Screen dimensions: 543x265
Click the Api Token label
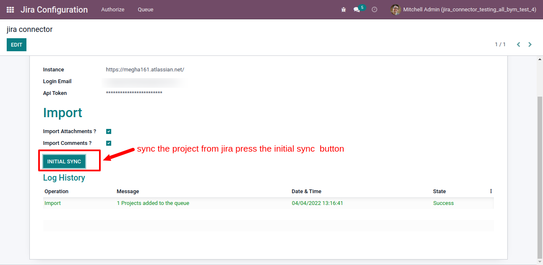coord(55,93)
